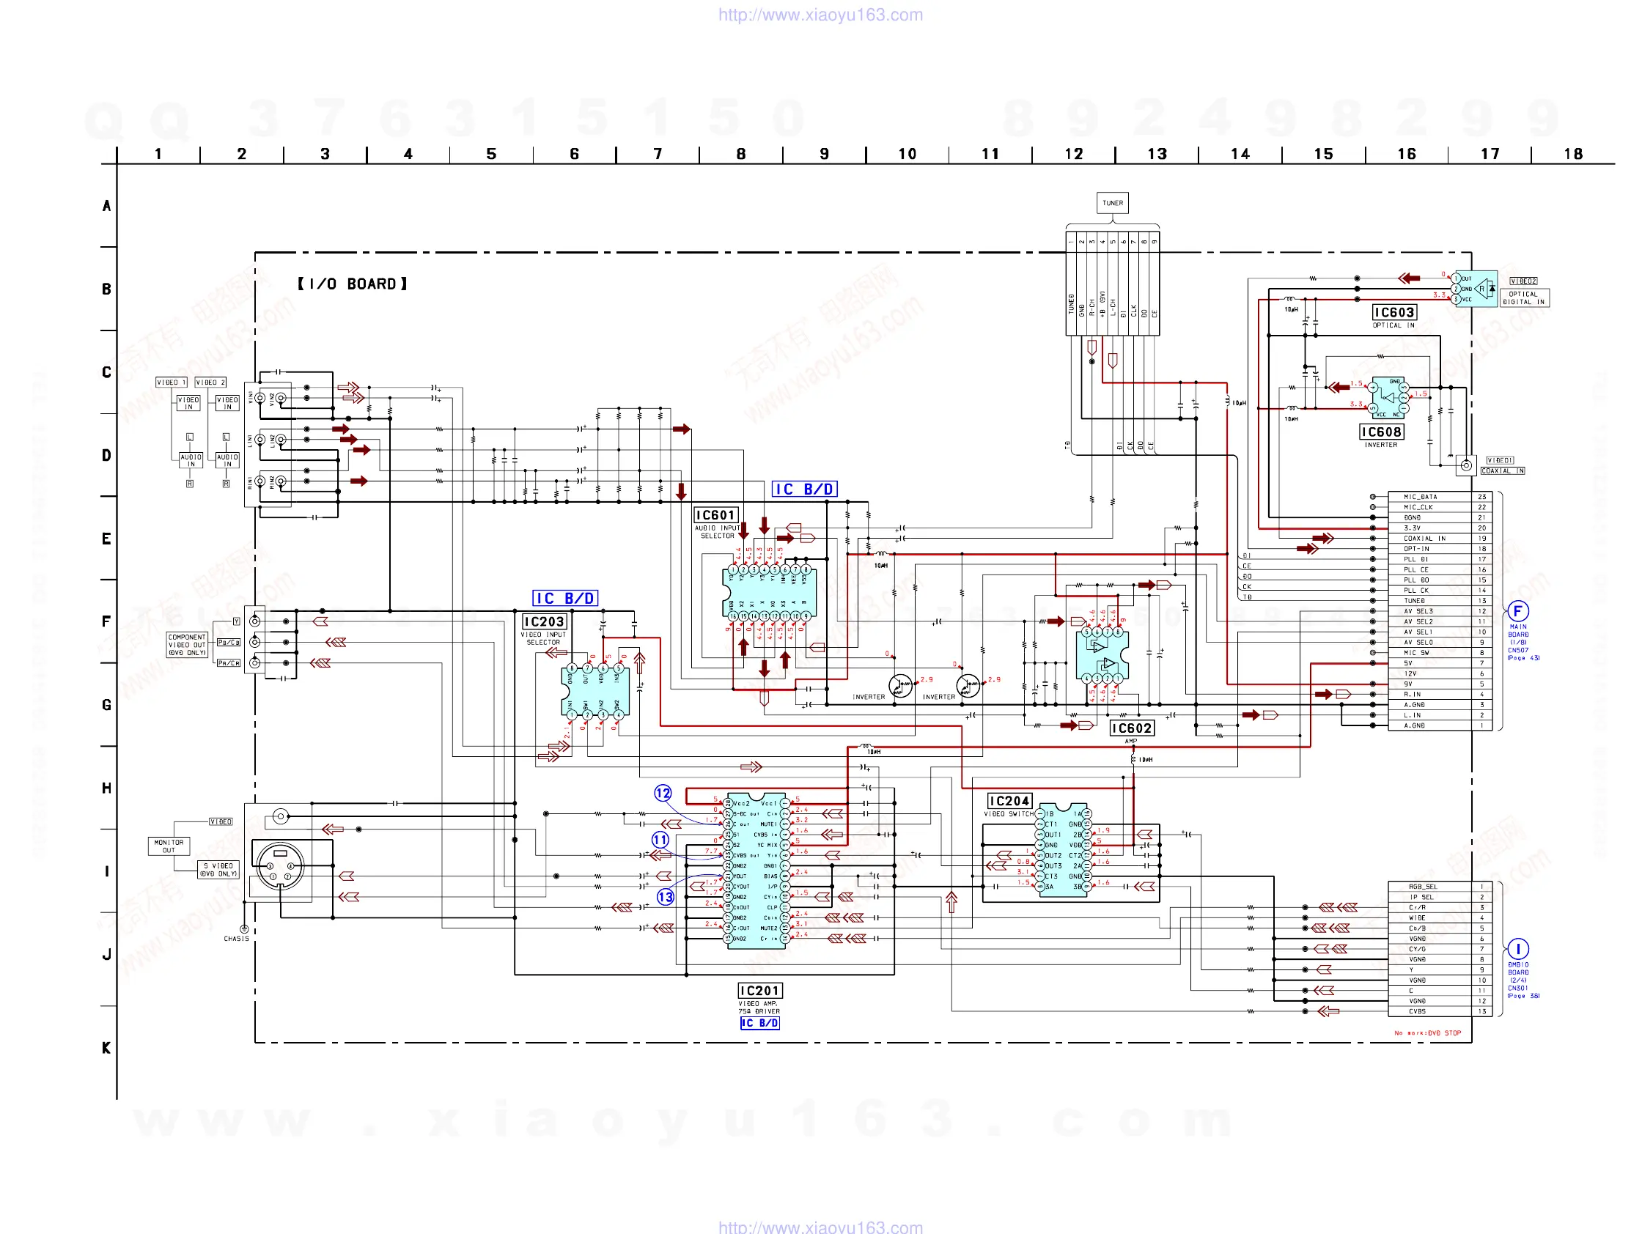1642x1234 pixels.
Task: Click the blue circled I connector marker
Action: click(x=1517, y=948)
